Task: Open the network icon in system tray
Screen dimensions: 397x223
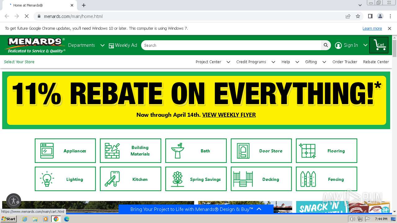Action: pyautogui.click(x=360, y=219)
